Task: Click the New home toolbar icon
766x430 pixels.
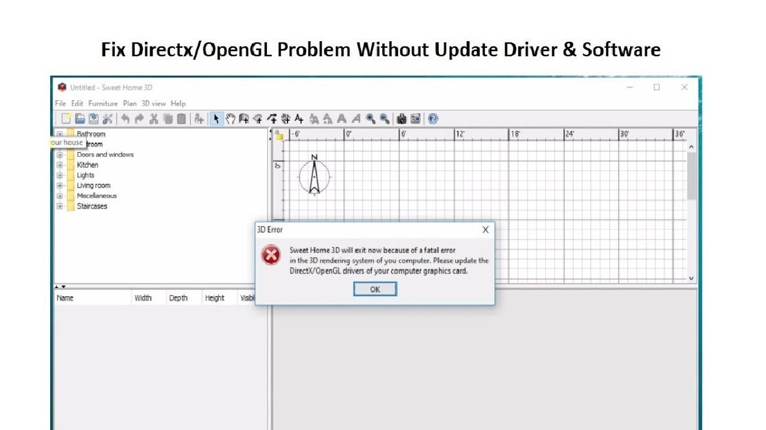Action: [x=66, y=119]
